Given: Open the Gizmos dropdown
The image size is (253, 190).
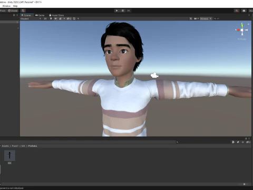Looking at the screenshot, I should coord(206,18).
